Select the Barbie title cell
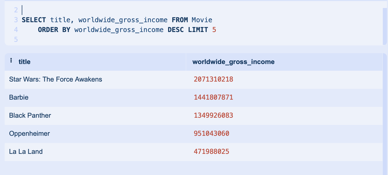The image size is (388, 175). click(x=95, y=98)
